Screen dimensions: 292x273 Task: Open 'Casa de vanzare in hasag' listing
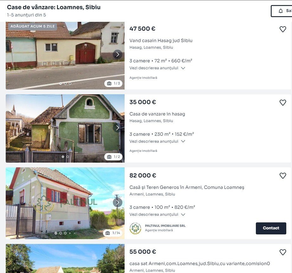point(157,114)
